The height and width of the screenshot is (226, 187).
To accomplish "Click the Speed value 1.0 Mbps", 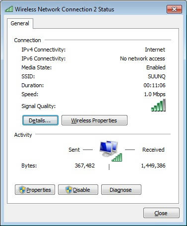I will point(155,94).
